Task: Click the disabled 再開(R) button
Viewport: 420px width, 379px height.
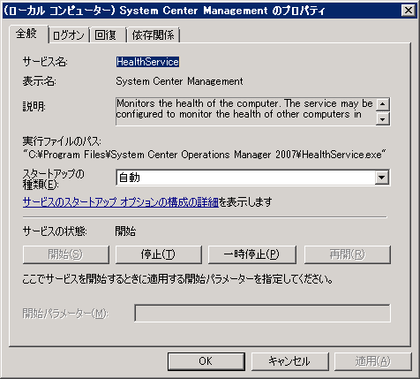Action: point(348,254)
